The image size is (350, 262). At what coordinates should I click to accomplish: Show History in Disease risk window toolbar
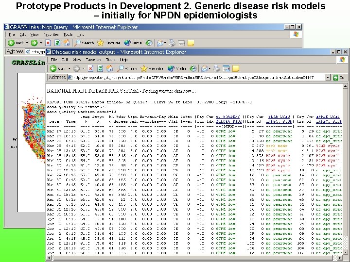tap(193, 68)
